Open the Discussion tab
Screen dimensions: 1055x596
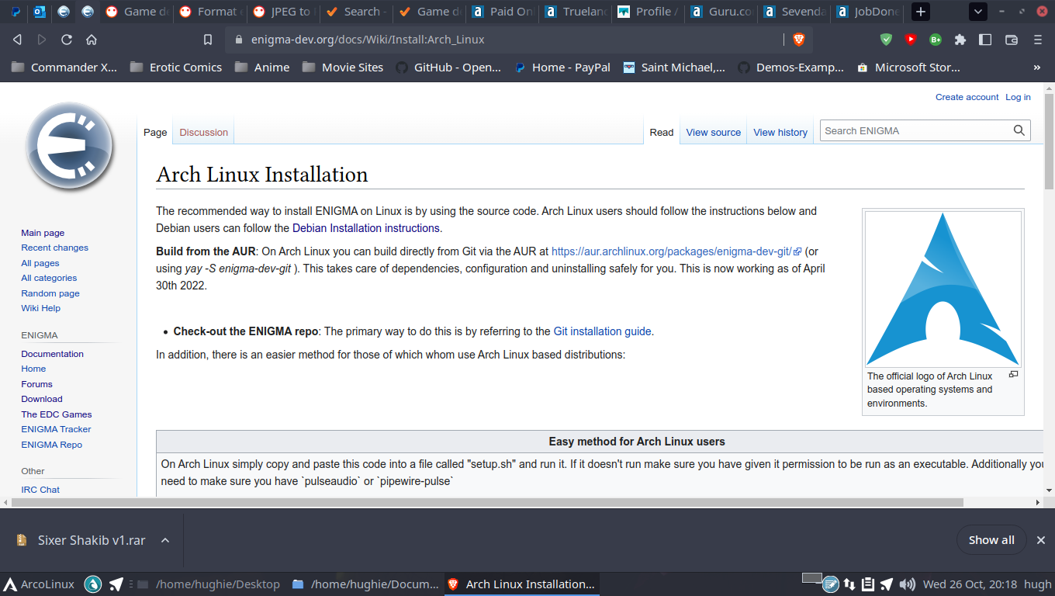coord(204,132)
